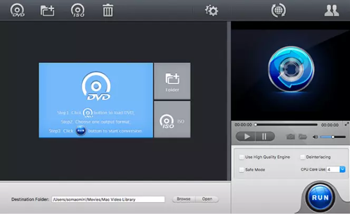Viewport: 350px width, 214px height.
Task: Open the CPU Core Use dropdown
Action: [x=342, y=169]
